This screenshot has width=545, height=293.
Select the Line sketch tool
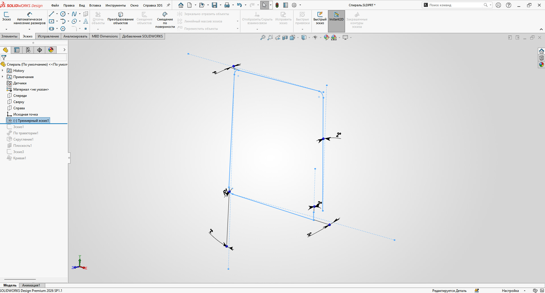point(51,14)
